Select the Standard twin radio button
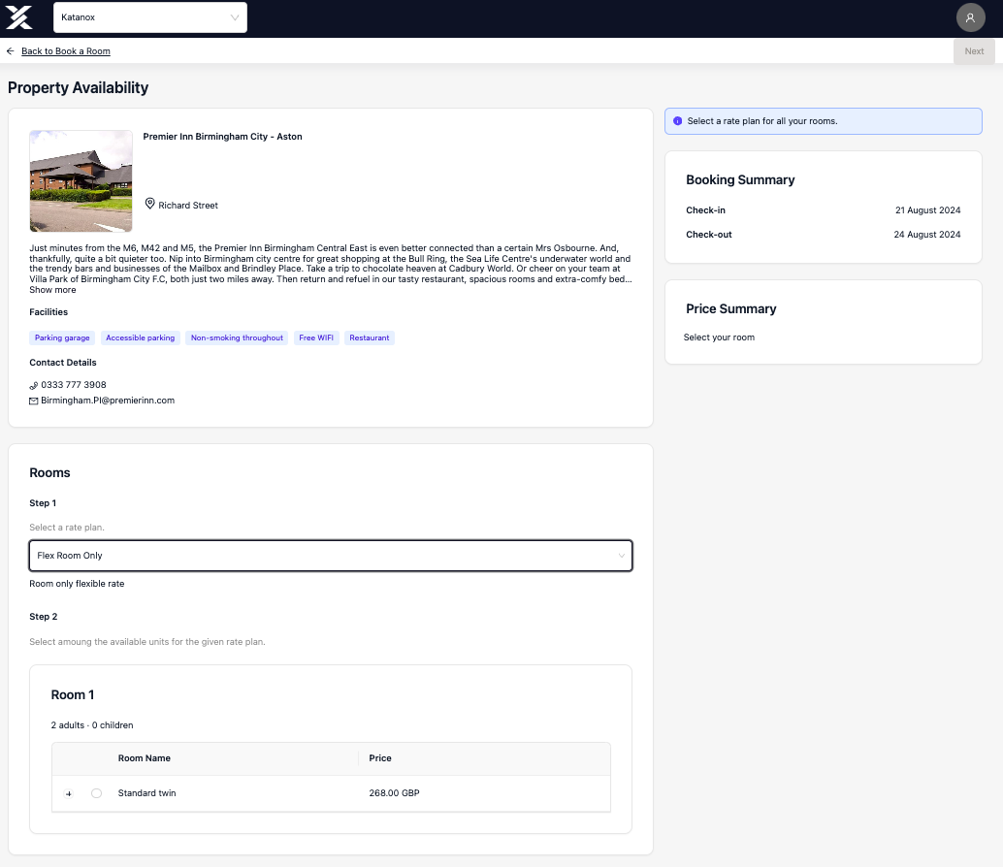The width and height of the screenshot is (1003, 867). (x=97, y=793)
